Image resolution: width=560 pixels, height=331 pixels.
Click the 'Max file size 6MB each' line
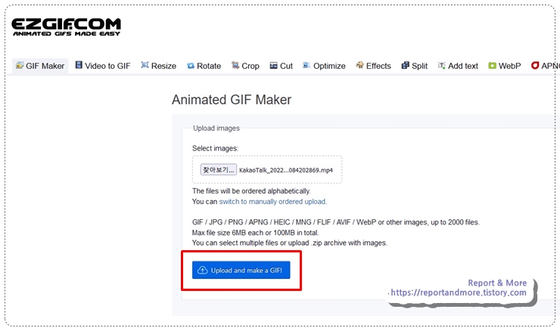point(255,233)
